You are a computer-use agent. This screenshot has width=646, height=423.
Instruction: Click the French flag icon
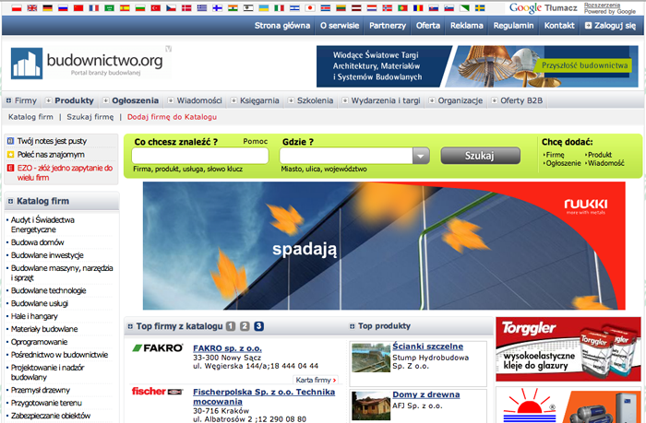pos(94,7)
